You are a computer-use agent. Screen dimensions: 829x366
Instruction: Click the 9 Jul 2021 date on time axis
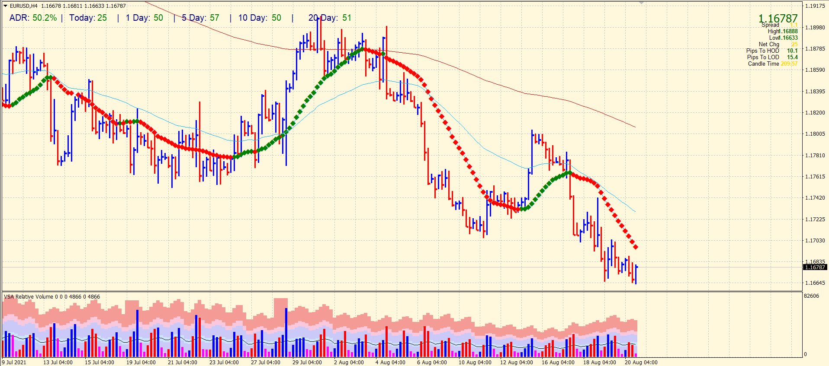click(x=14, y=363)
